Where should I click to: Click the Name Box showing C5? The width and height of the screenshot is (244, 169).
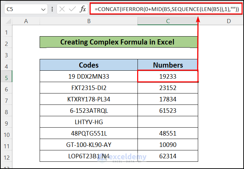click(26, 9)
